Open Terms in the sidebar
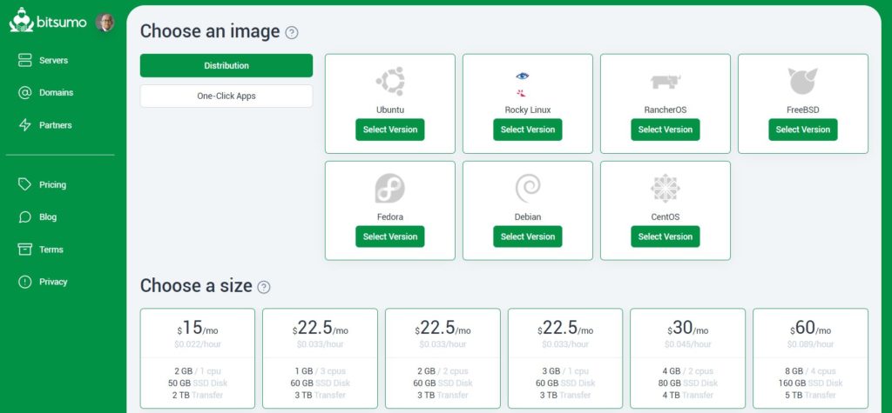Viewport: 892px width, 413px height. (x=51, y=250)
